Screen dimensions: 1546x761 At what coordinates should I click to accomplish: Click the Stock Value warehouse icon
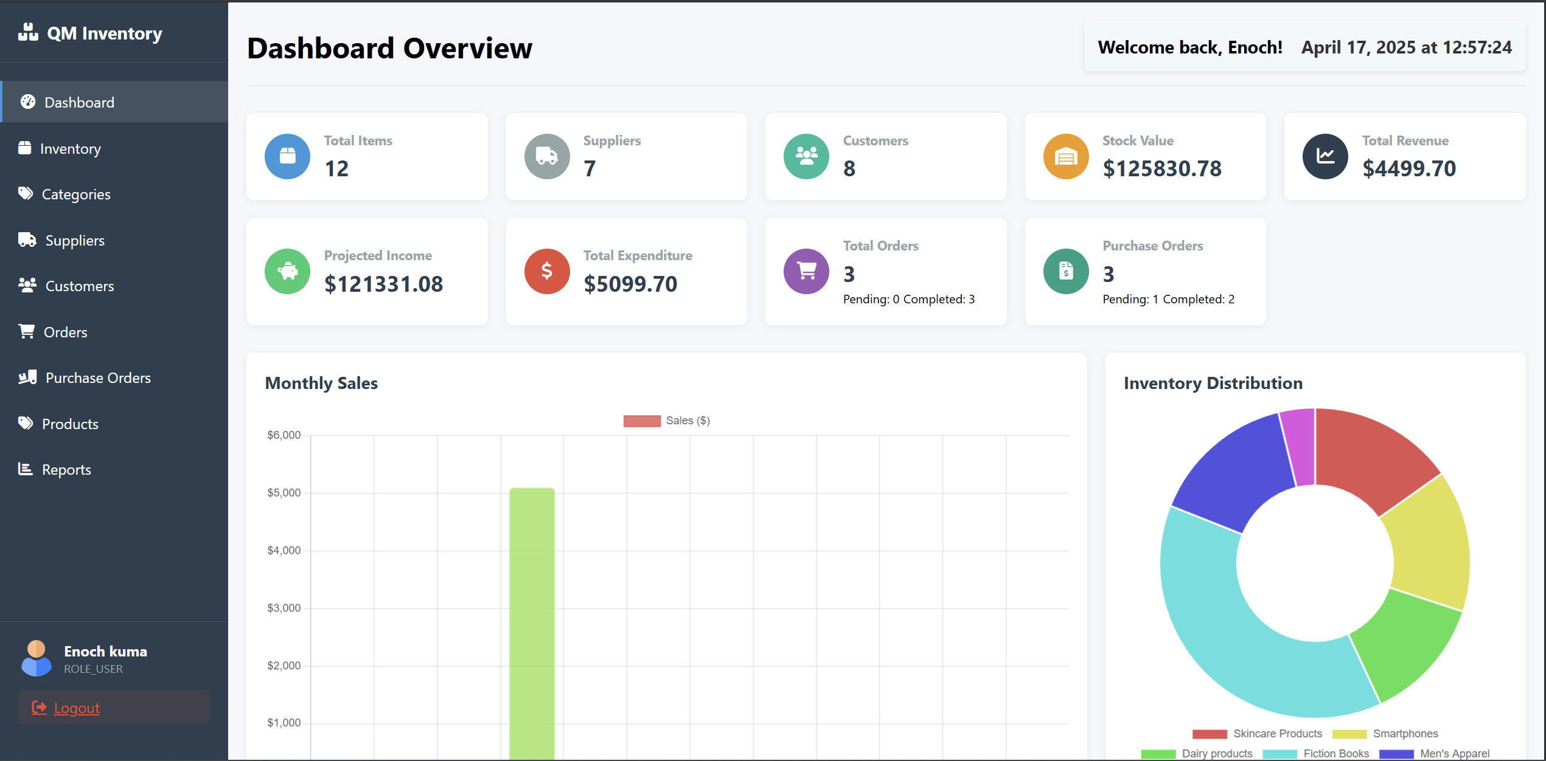coord(1065,156)
